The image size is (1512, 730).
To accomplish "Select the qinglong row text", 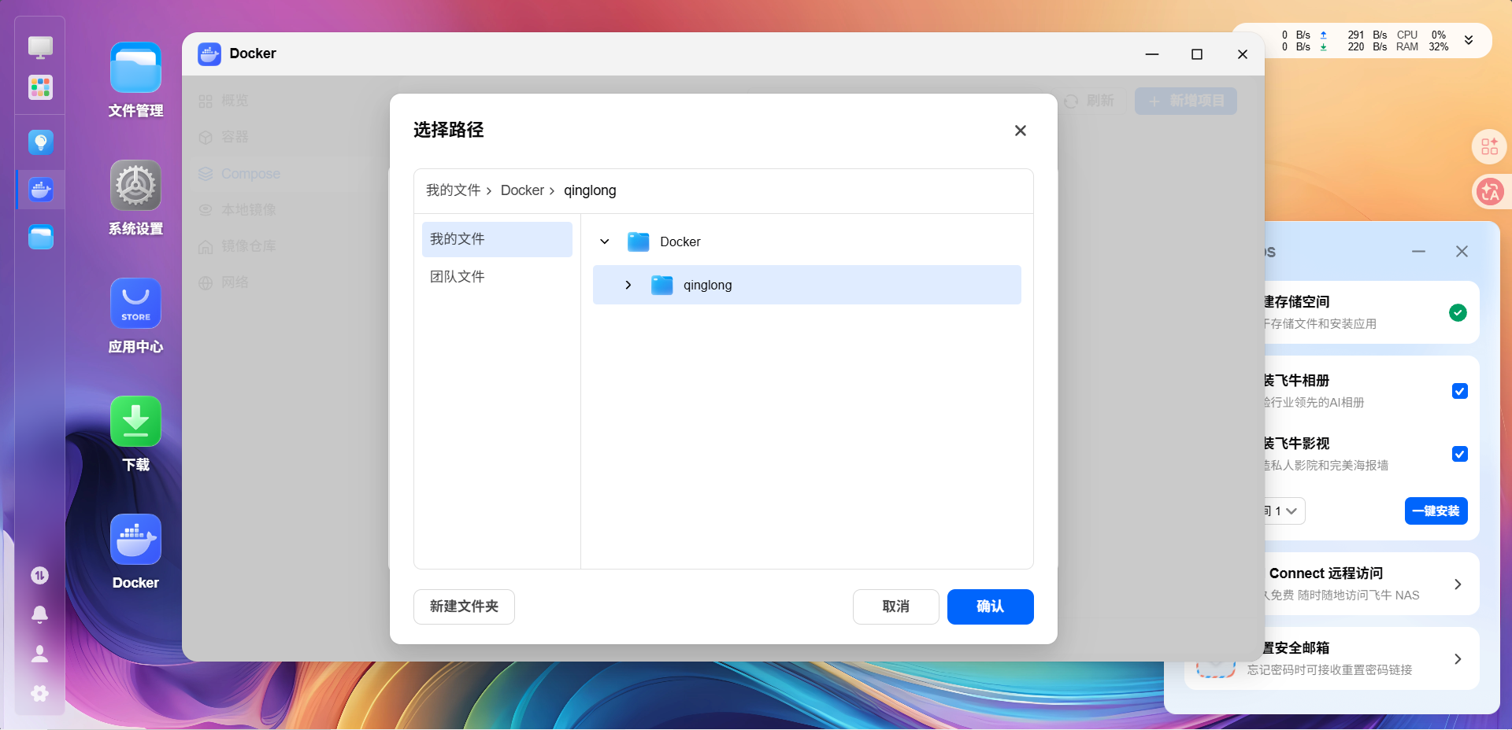I will 707,285.
